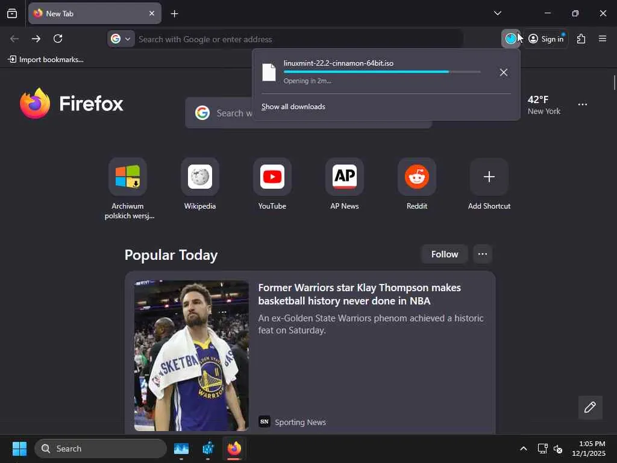Open a new tab with plus button
The width and height of the screenshot is (617, 463).
pyautogui.click(x=174, y=14)
